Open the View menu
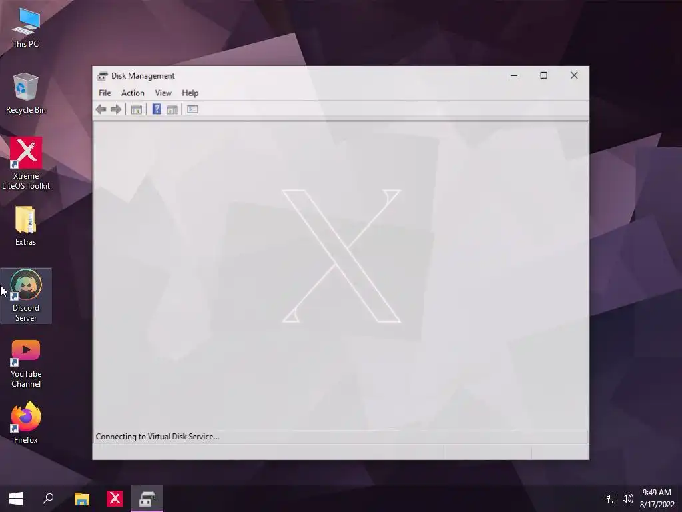The height and width of the screenshot is (512, 682). point(163,93)
